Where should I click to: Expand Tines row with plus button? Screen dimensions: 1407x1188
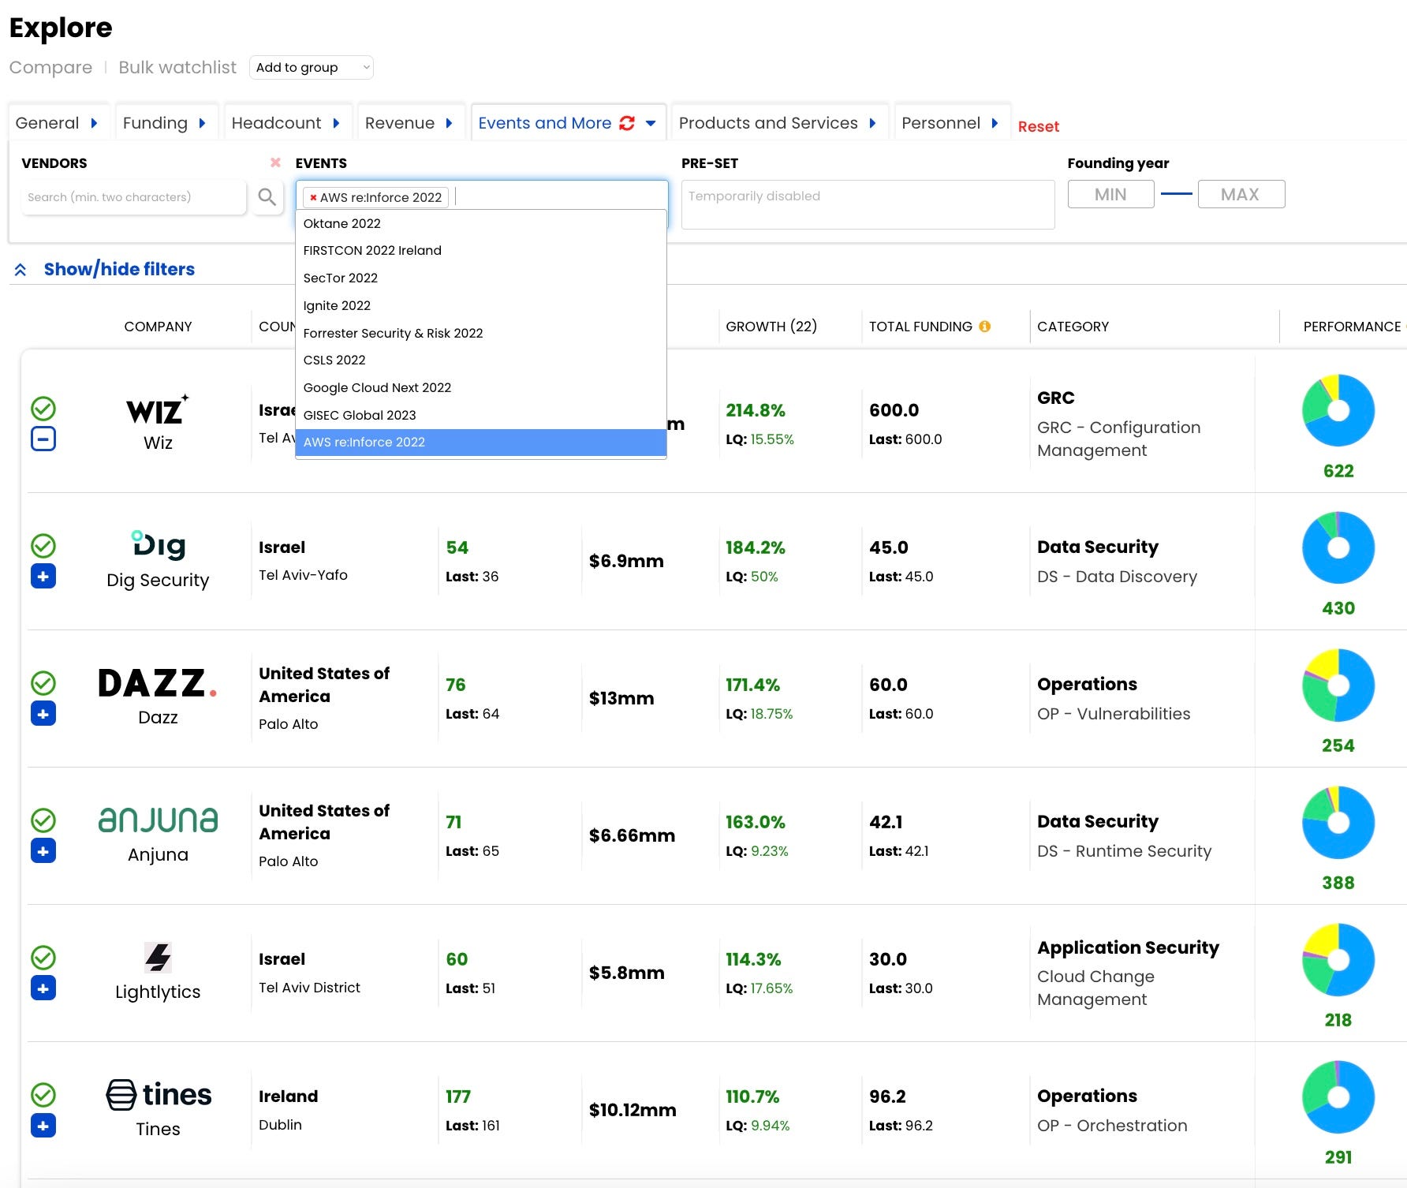click(x=43, y=1126)
